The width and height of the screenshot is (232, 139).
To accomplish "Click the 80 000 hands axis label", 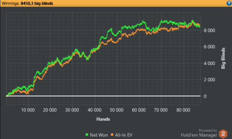I will [183, 110].
